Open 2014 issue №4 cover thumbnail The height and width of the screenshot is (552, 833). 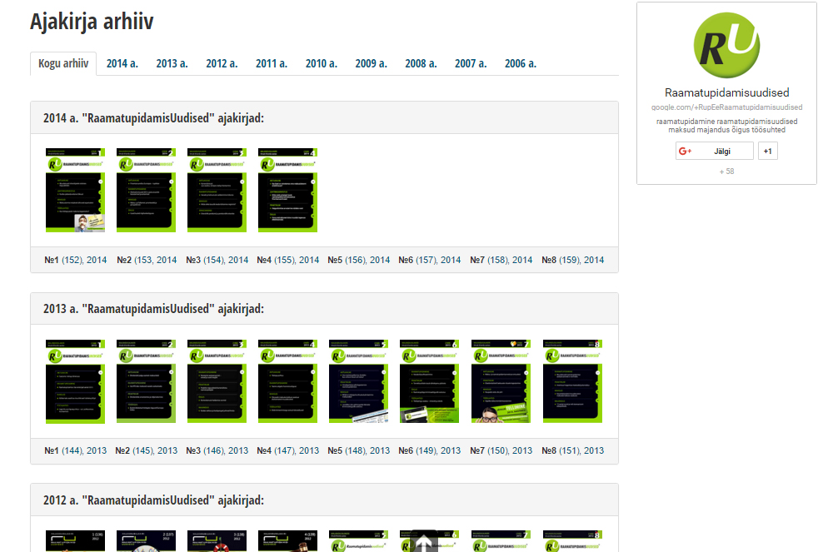[288, 190]
